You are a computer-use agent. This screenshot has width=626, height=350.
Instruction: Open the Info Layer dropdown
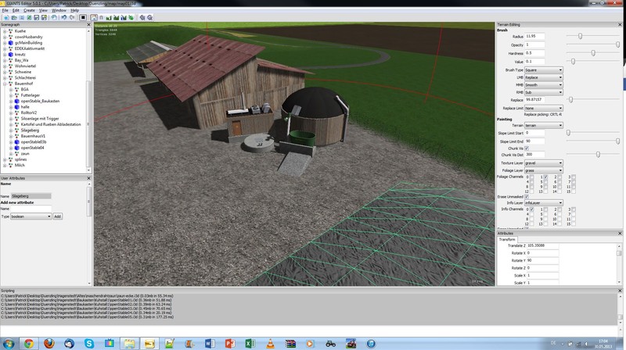tap(543, 203)
